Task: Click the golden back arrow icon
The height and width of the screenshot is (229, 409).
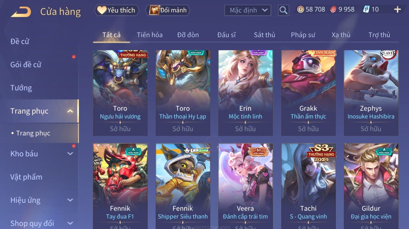Action: (21, 12)
